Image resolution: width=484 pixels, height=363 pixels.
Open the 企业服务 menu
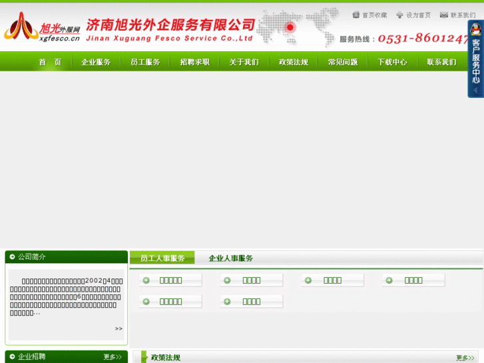point(96,62)
